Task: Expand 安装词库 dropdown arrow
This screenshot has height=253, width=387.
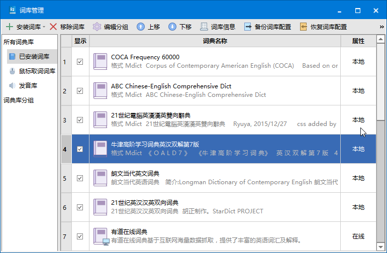Action: [x=44, y=27]
